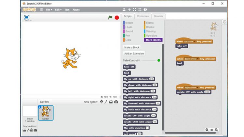The image size is (244, 137).
Task: Open Sprite1 info panel icon
Action: point(40,107)
